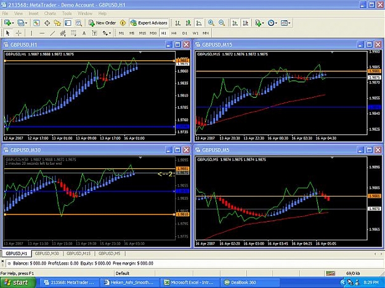This screenshot has height=288, width=385.
Task: Click chart shift marker in GBPUSD,M5 chart
Action: point(332,158)
